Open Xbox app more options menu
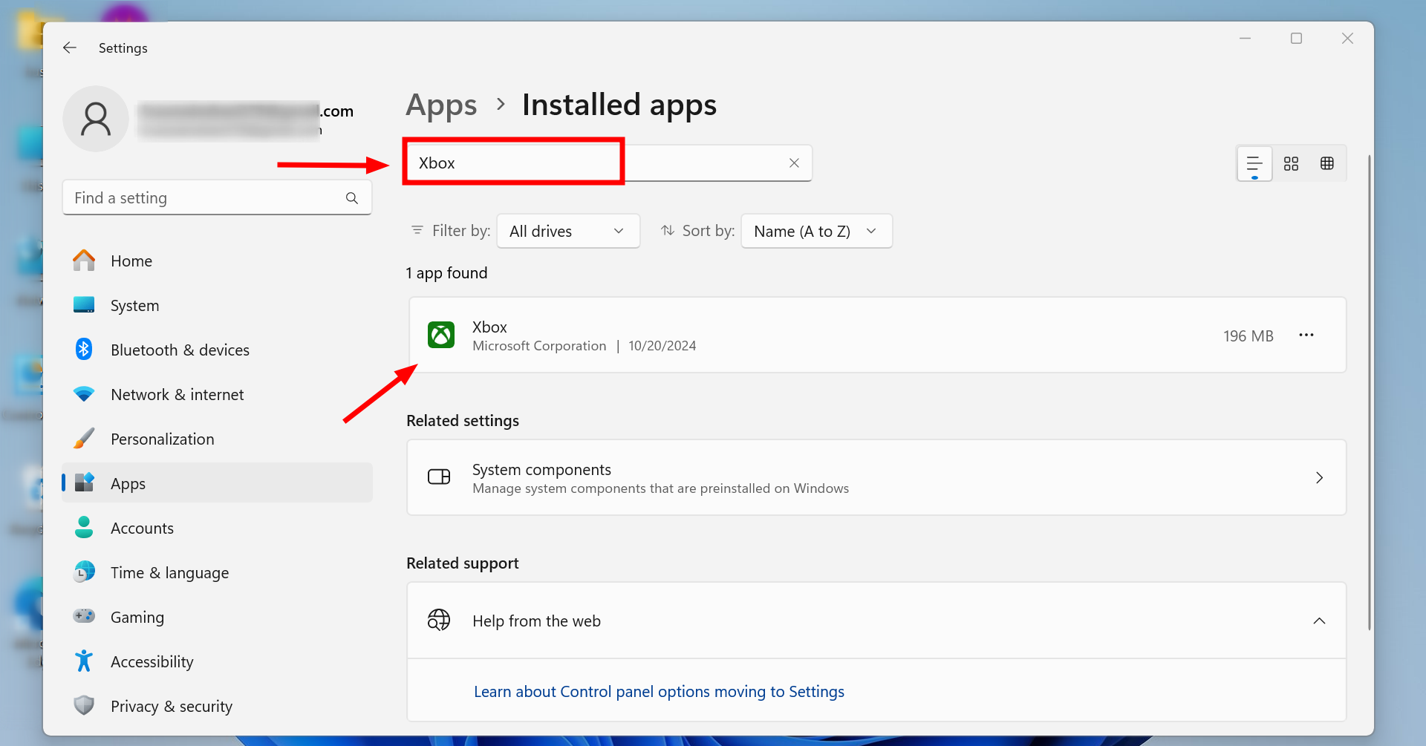 point(1306,336)
